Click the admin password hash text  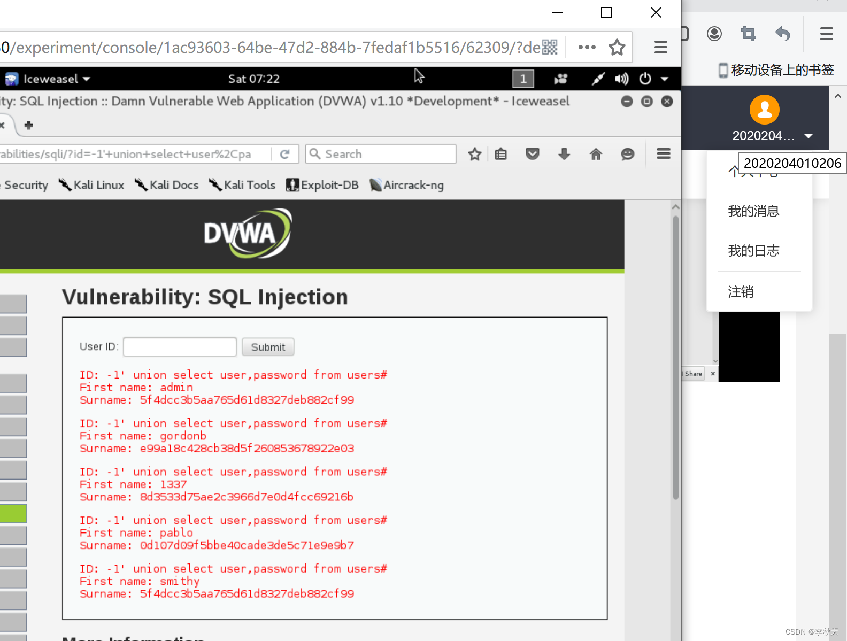click(x=247, y=400)
